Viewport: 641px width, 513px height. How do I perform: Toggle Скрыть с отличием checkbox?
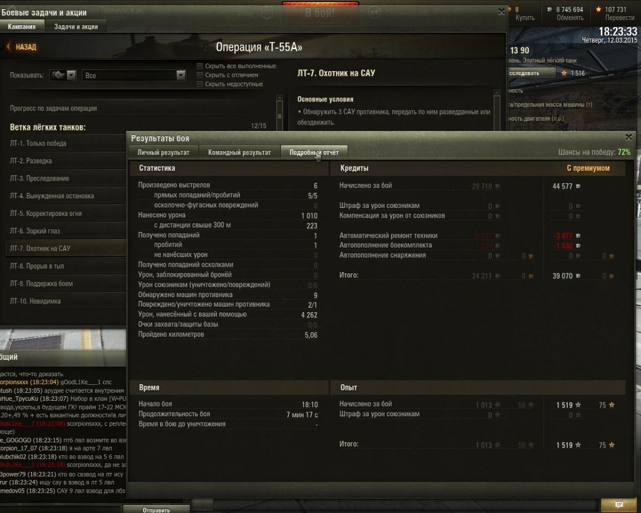200,75
